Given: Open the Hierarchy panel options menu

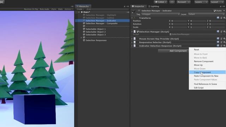Looking at the screenshot, I should coord(127,6).
